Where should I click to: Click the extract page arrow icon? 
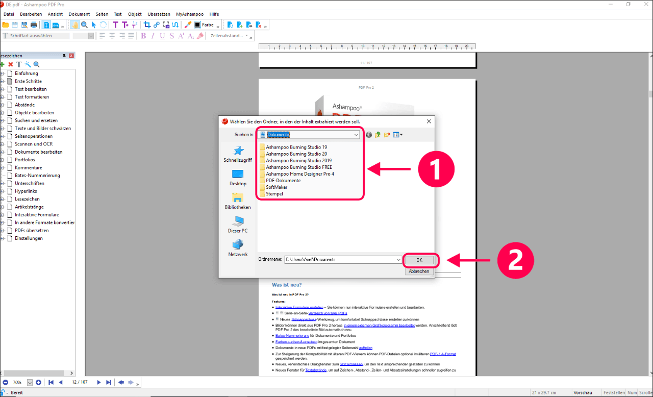[249, 24]
